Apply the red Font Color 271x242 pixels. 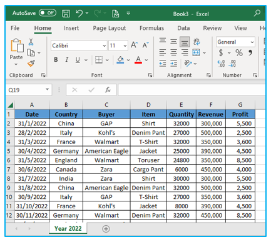click(138, 60)
